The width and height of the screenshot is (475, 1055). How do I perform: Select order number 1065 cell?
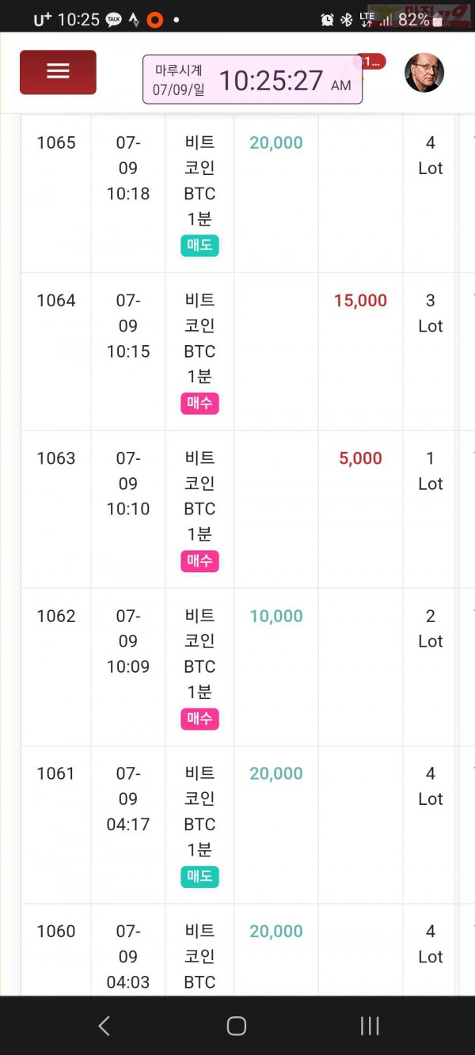click(x=56, y=194)
